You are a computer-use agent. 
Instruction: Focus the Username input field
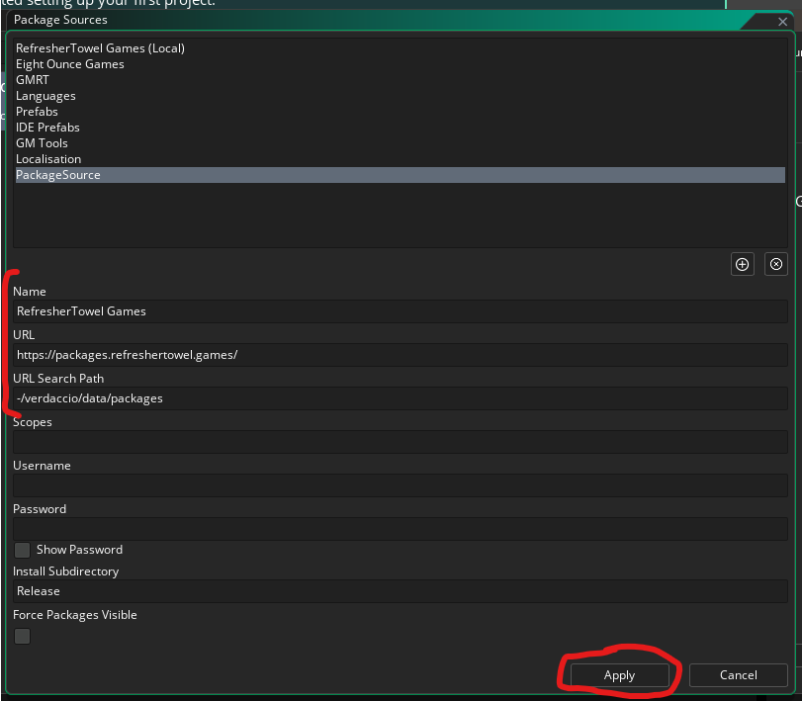click(x=400, y=485)
